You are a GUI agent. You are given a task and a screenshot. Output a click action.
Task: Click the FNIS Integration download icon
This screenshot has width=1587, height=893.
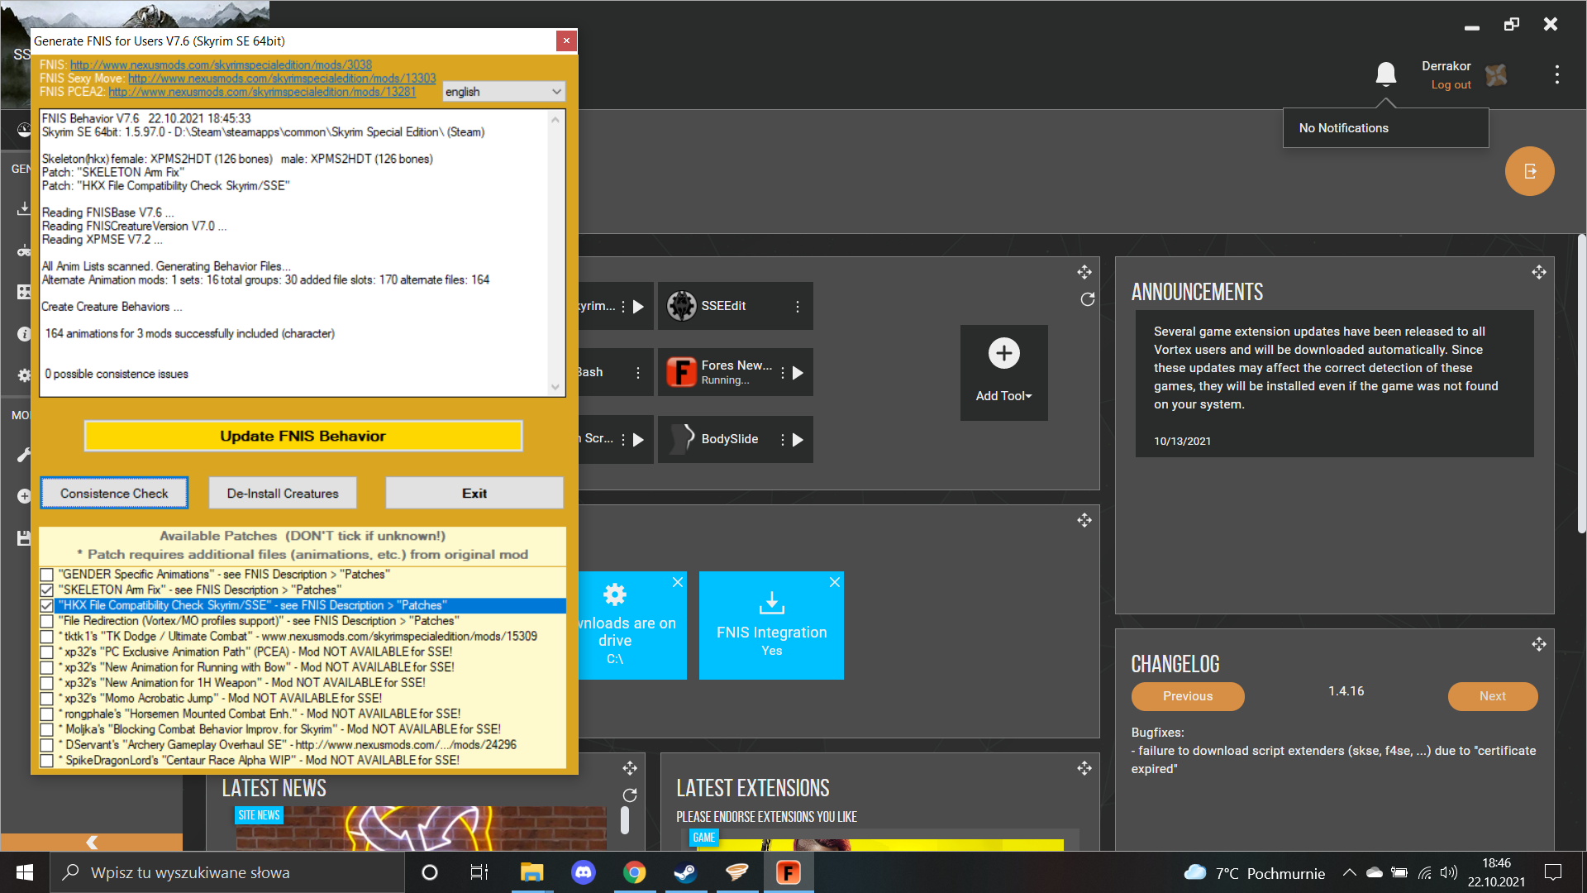pos(772,602)
